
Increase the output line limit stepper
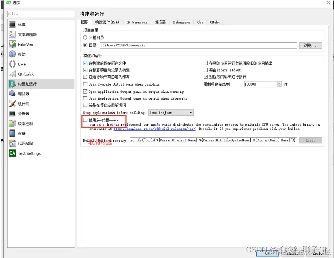(x=279, y=83)
